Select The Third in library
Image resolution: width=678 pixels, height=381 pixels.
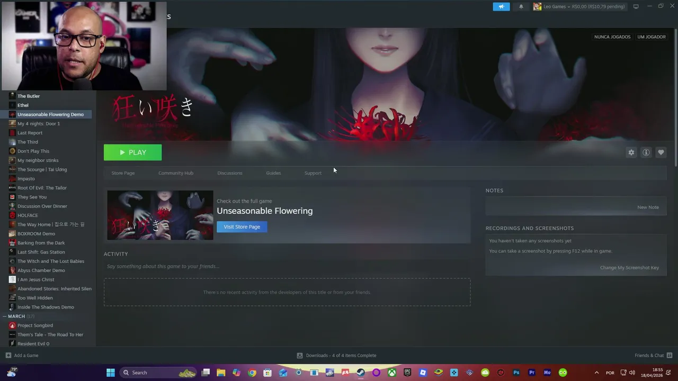point(28,142)
